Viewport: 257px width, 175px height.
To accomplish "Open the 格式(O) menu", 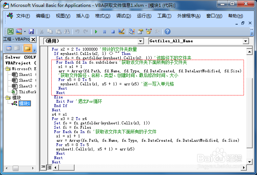I will (103, 16).
